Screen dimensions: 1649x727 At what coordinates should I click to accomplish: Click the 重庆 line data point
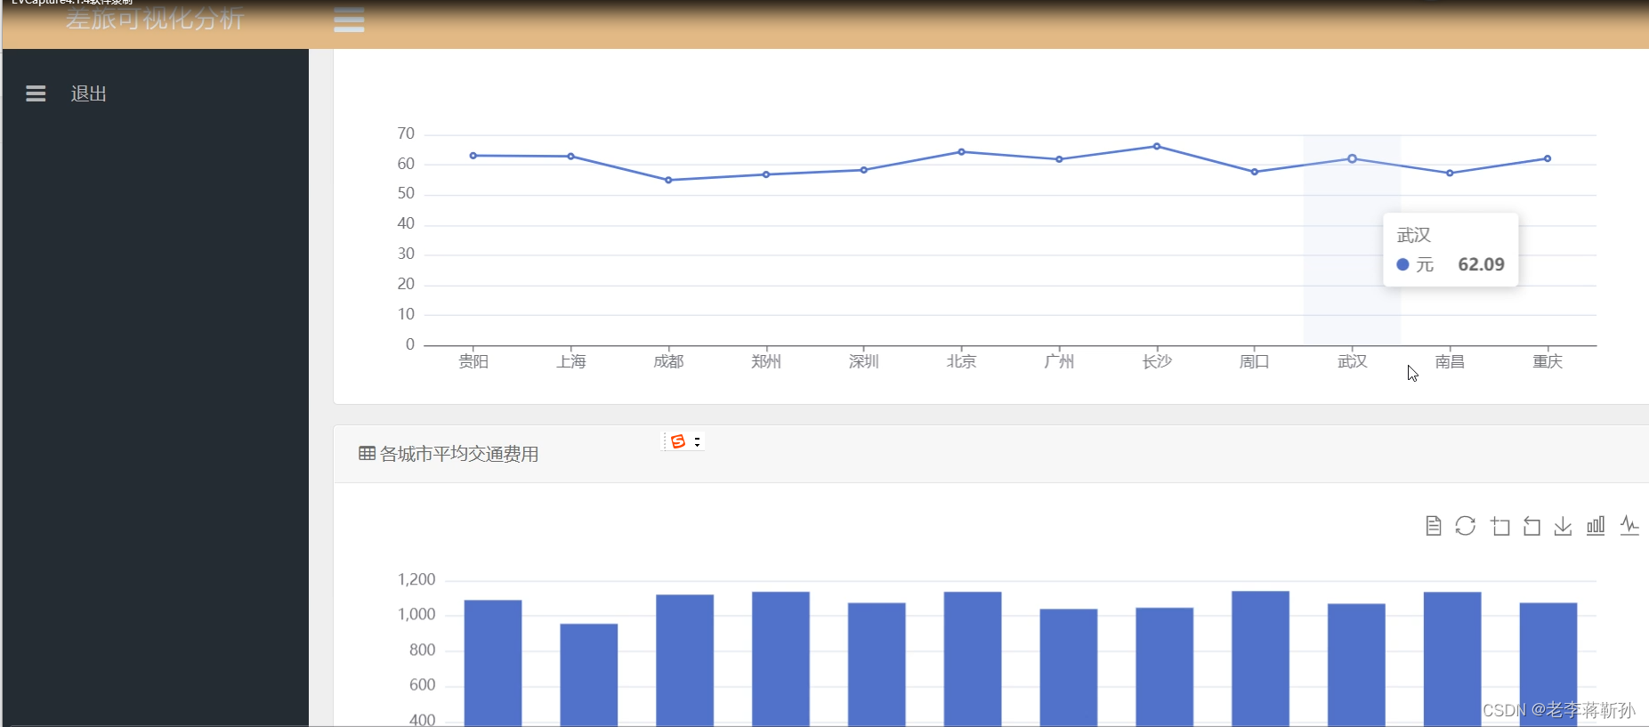click(1548, 158)
